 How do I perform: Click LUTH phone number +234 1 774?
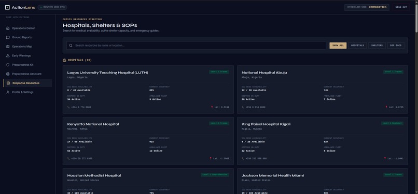pyautogui.click(x=81, y=107)
